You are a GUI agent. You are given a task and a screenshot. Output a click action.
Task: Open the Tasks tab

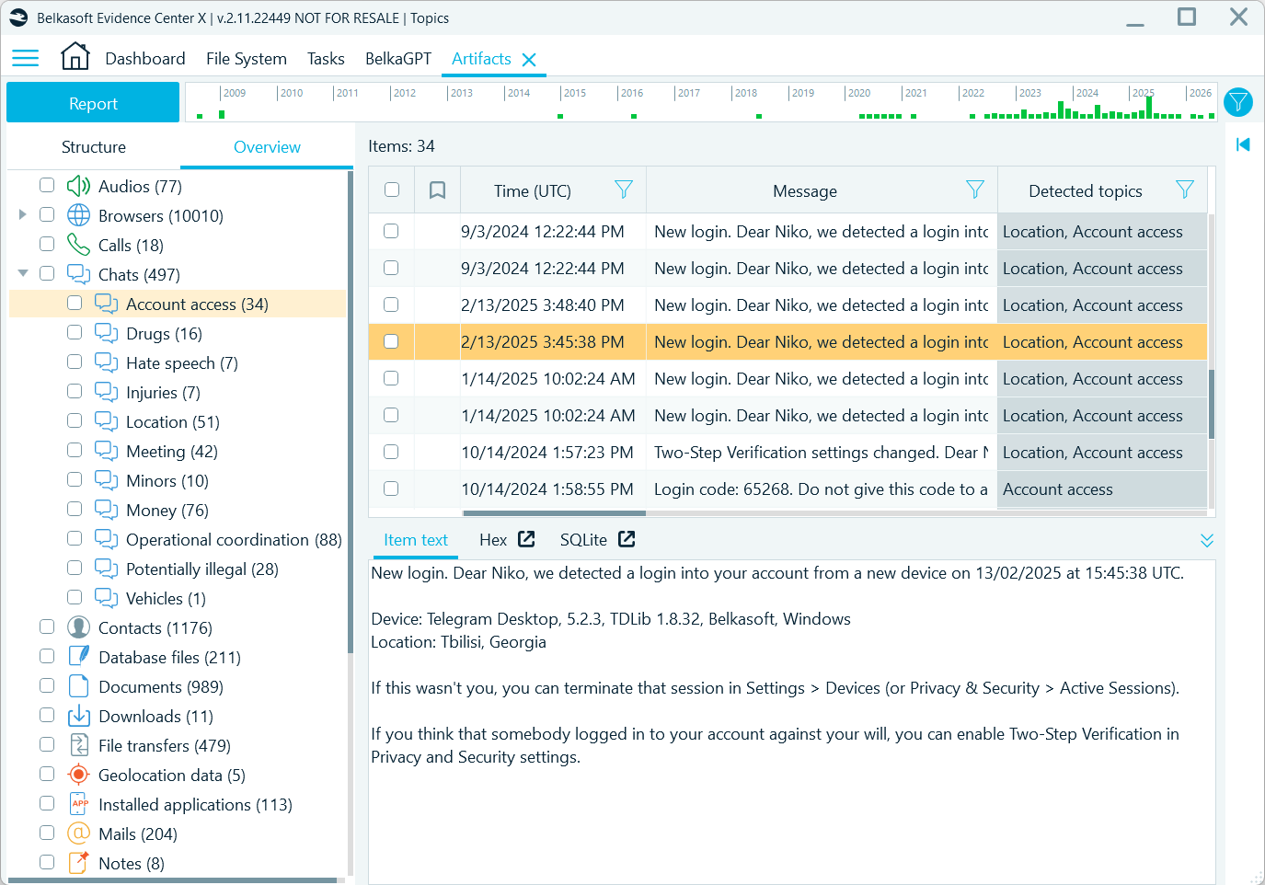326,59
